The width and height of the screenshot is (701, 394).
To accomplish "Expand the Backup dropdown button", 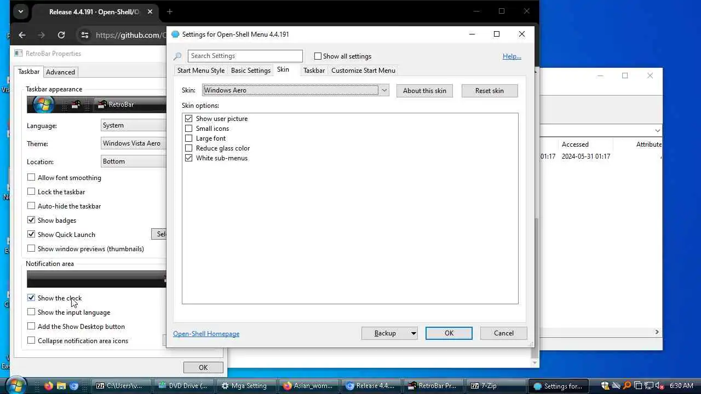I will (x=413, y=333).
